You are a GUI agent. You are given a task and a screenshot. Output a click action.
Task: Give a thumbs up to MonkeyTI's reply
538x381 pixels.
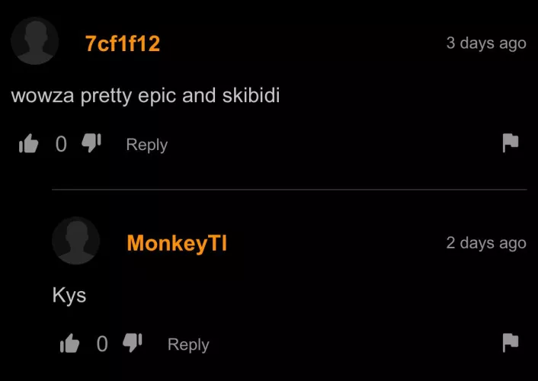point(69,343)
